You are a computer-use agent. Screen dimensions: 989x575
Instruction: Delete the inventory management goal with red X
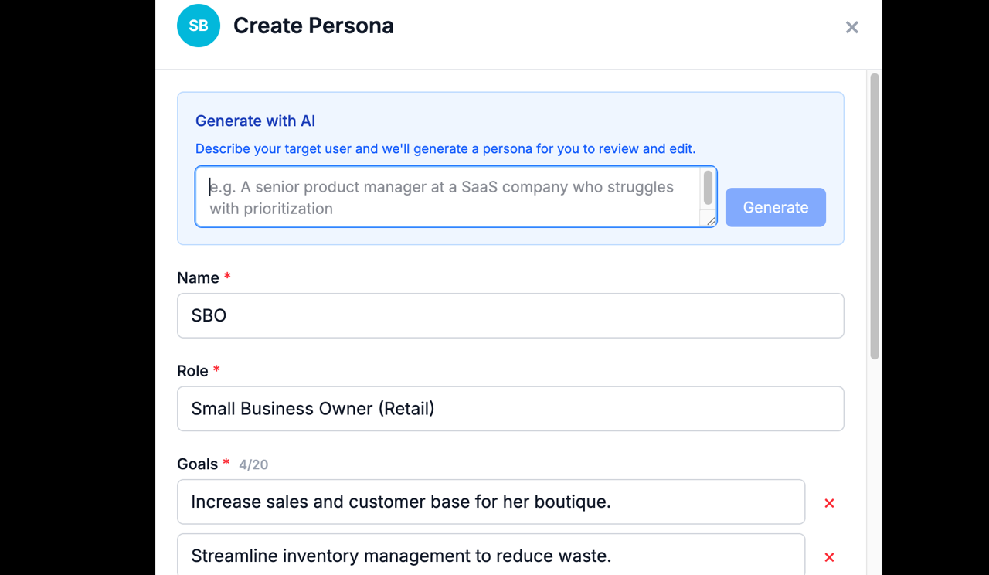point(829,556)
